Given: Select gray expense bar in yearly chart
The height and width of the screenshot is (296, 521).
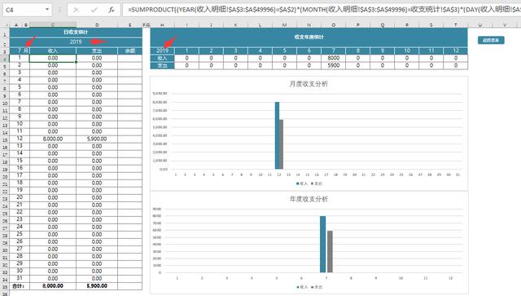Looking at the screenshot, I should pos(330,252).
